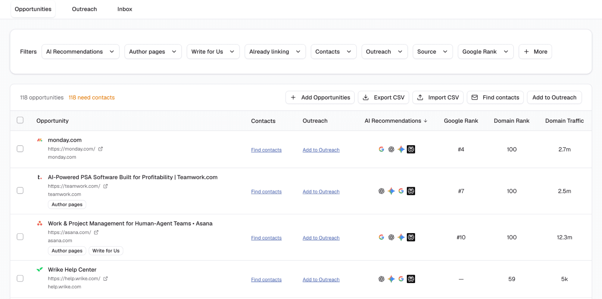
Task: Click Write for Us tag under asana.com
Action: (106, 251)
